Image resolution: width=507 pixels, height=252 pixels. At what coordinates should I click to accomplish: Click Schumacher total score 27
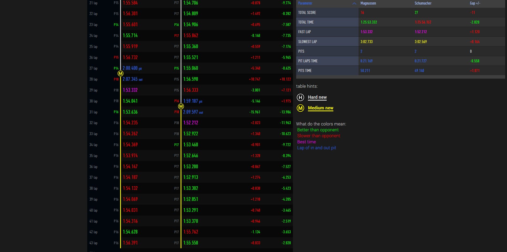[416, 13]
